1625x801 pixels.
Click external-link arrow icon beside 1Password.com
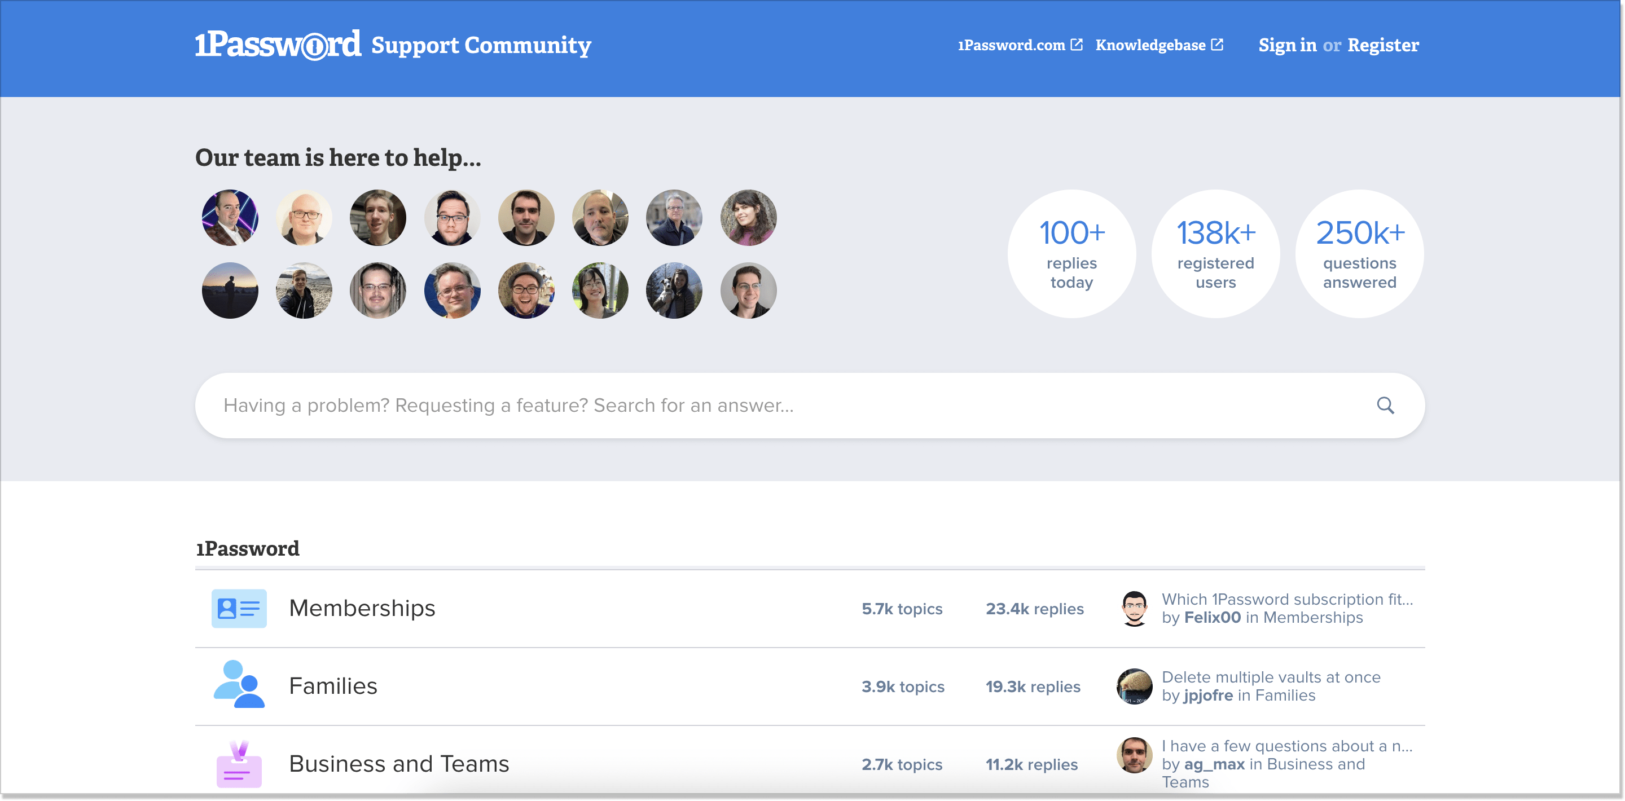(1077, 45)
